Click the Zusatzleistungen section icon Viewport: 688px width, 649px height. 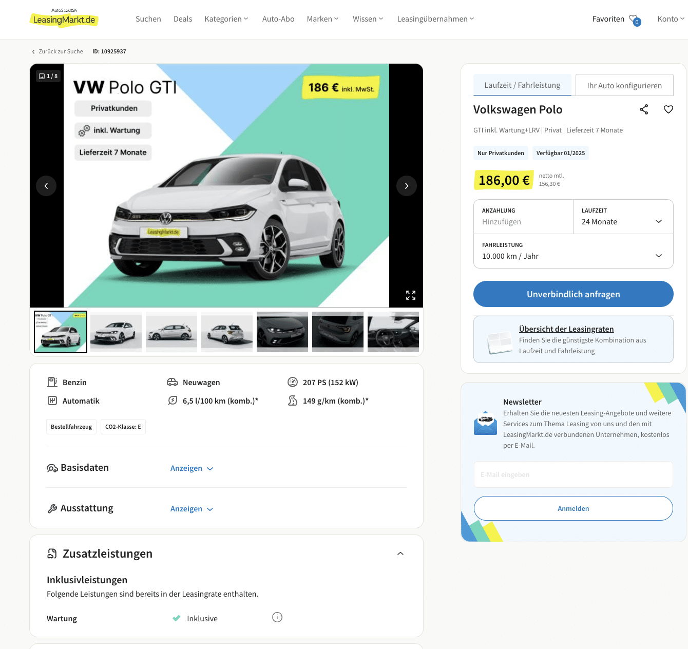[x=52, y=553]
